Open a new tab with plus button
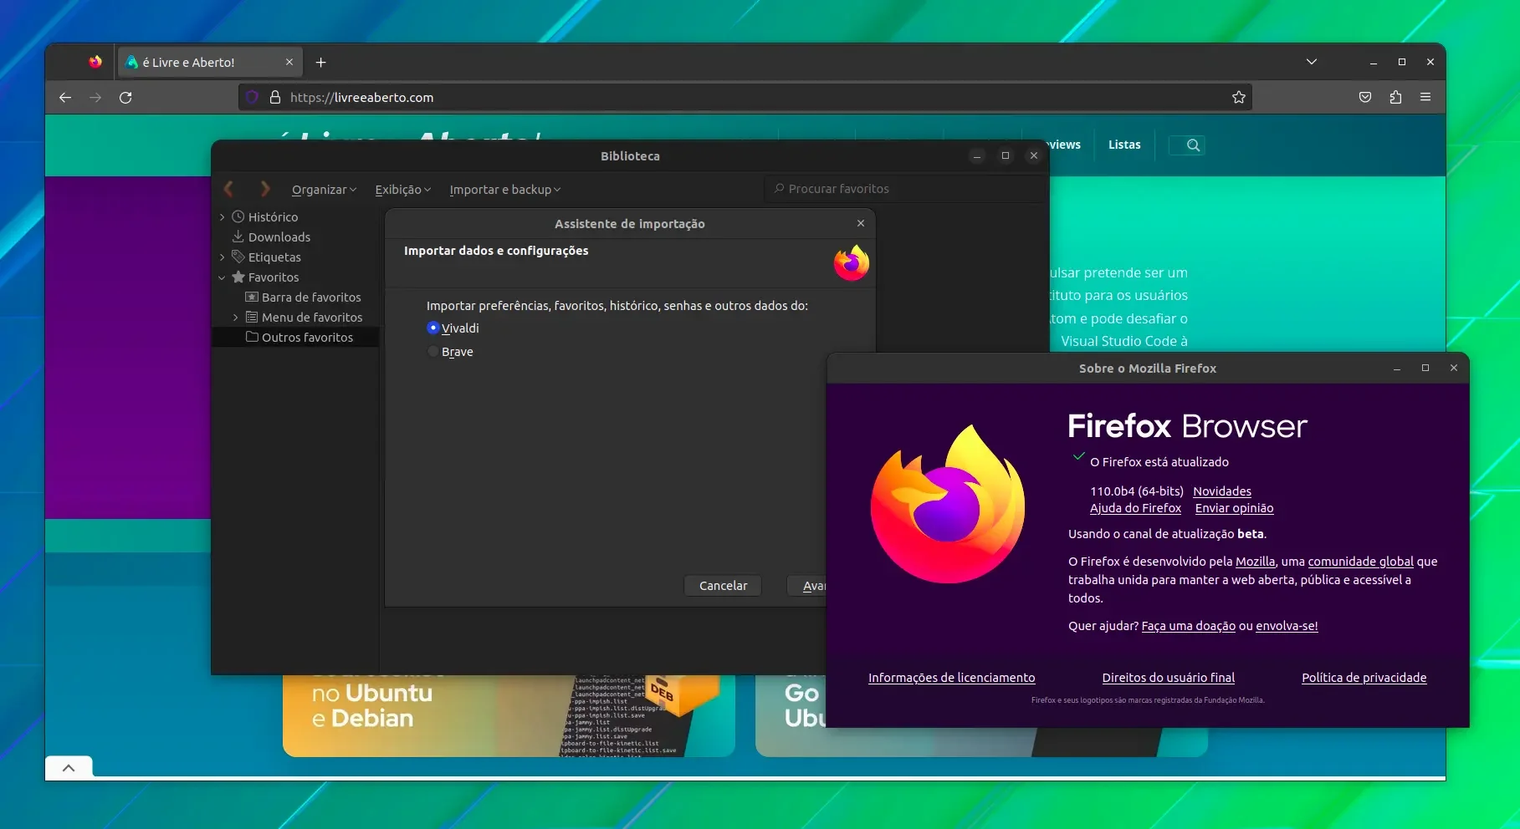 pyautogui.click(x=320, y=63)
